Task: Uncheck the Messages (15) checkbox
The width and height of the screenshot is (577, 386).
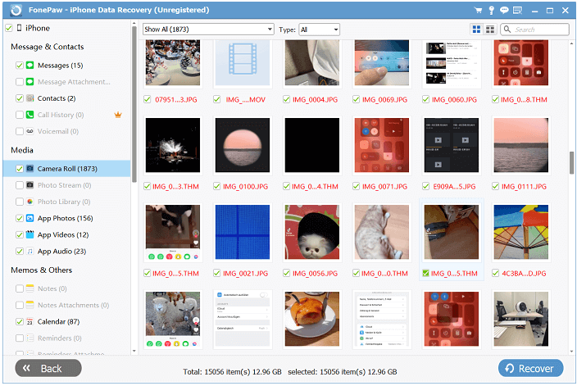Action: coord(20,65)
